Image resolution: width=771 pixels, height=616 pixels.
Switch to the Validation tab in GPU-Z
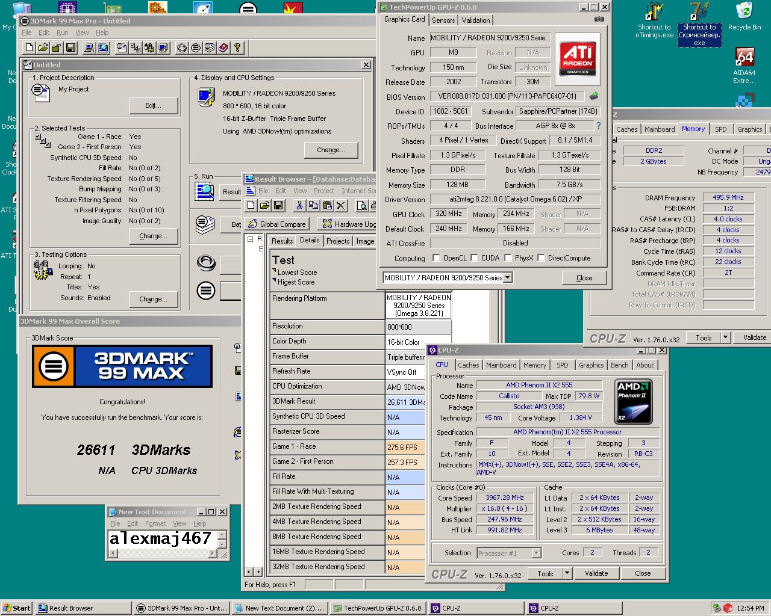pyautogui.click(x=476, y=20)
